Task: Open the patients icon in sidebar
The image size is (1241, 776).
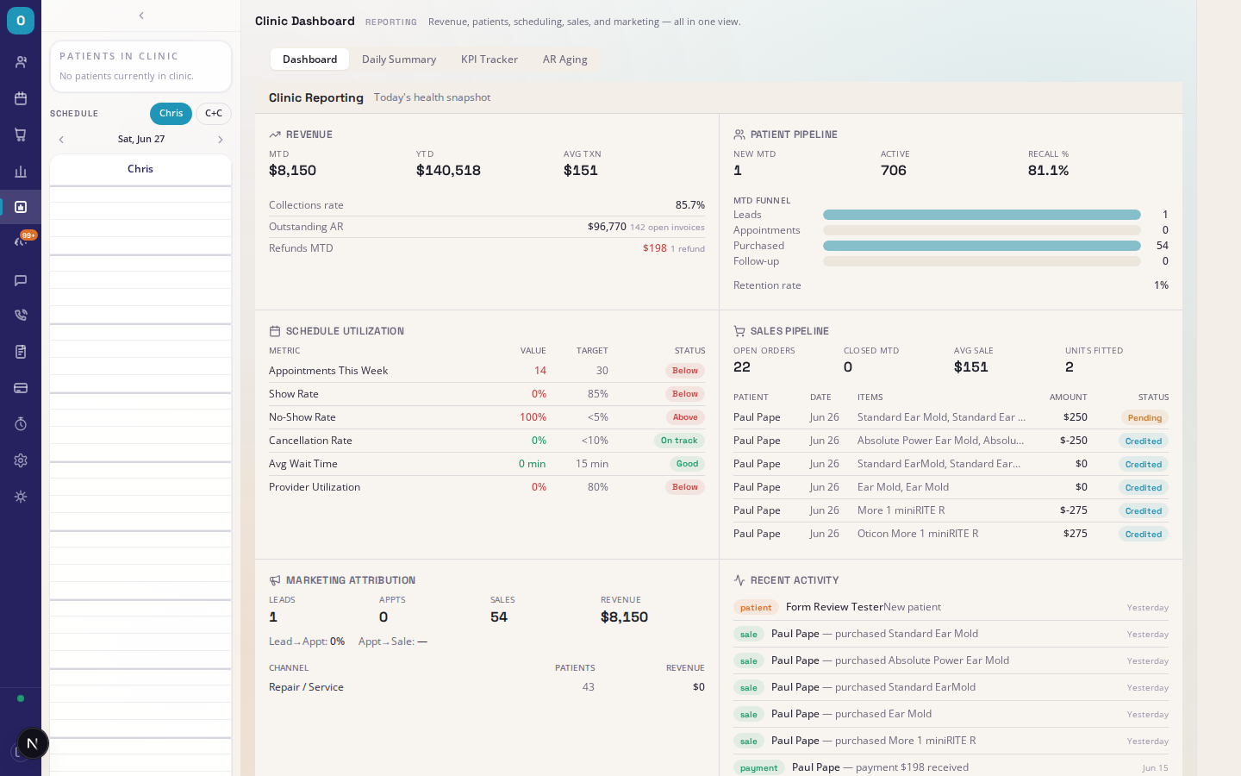Action: (21, 62)
